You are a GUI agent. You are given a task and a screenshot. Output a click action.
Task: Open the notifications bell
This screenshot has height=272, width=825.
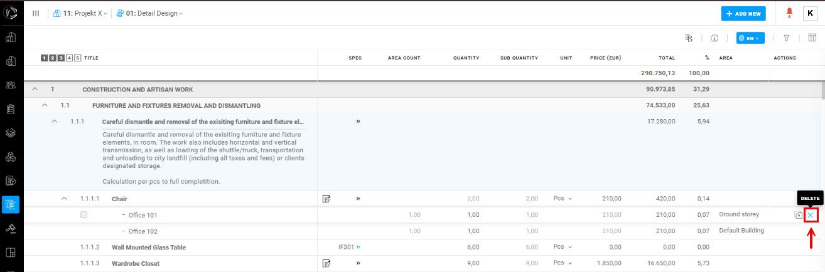coord(789,13)
